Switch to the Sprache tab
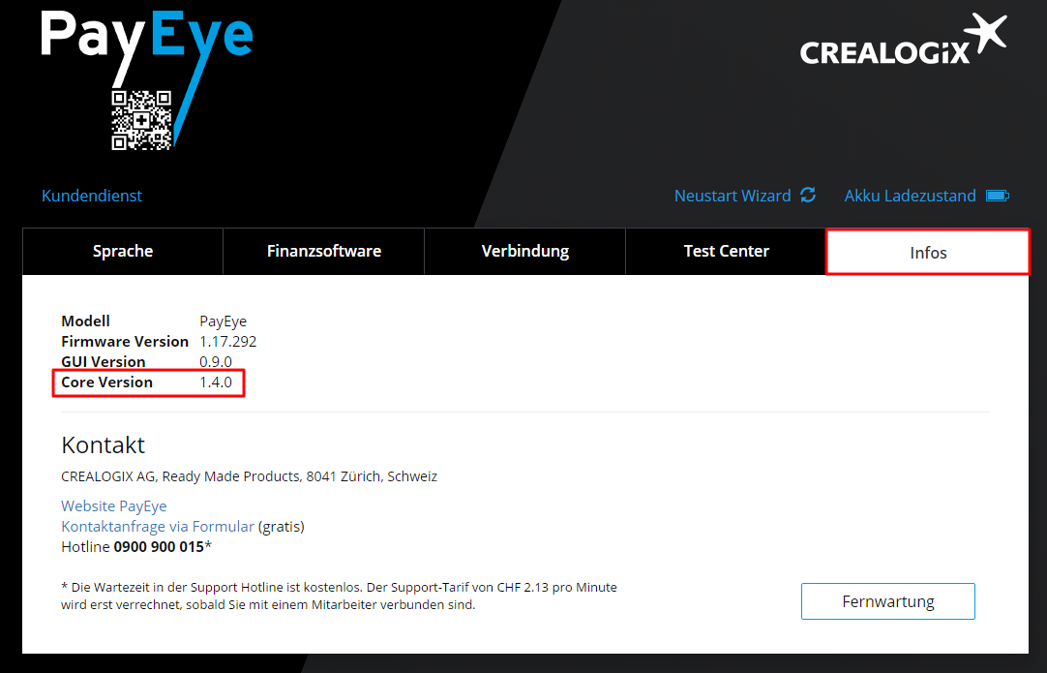Viewport: 1047px width, 673px height. click(x=123, y=252)
